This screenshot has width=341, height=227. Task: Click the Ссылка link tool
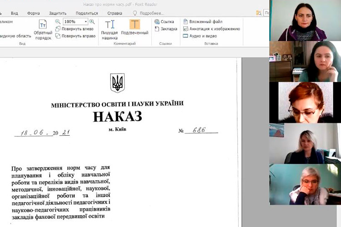164,21
